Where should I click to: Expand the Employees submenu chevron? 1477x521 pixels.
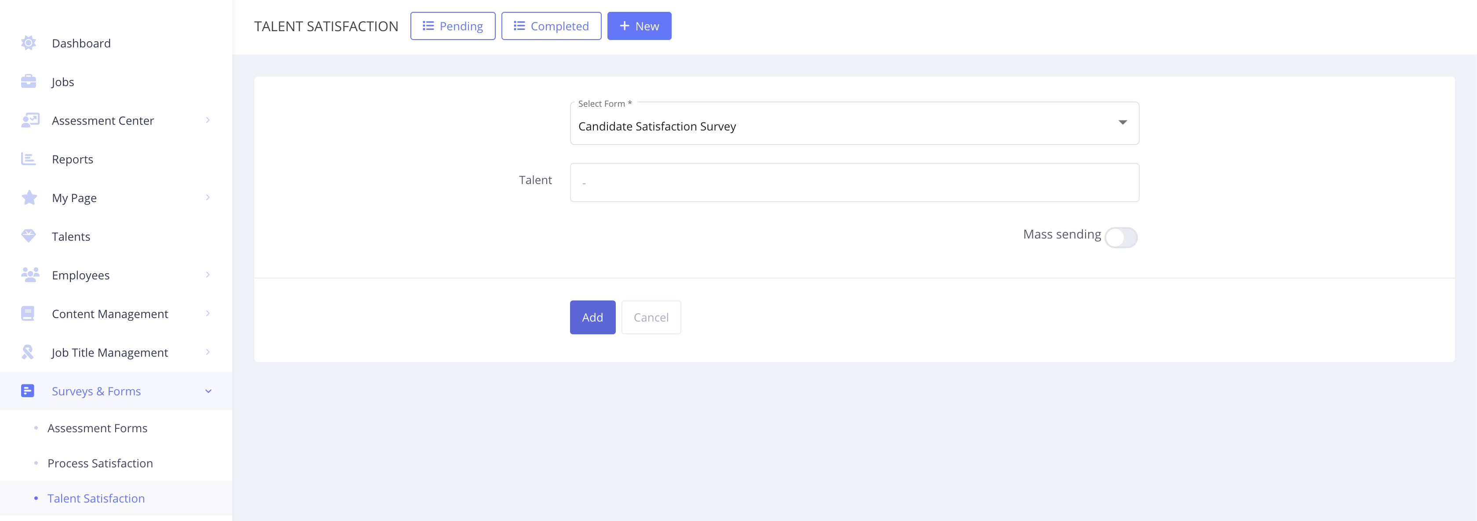click(208, 275)
